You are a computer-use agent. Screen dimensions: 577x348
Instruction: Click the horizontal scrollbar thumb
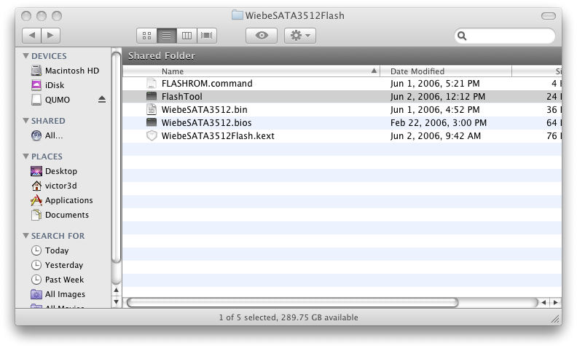293,302
